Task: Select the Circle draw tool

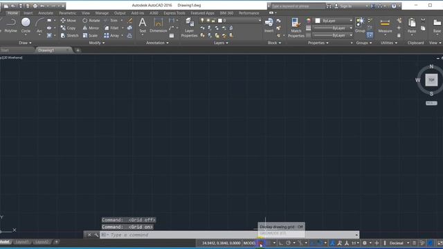Action: (x=26, y=26)
